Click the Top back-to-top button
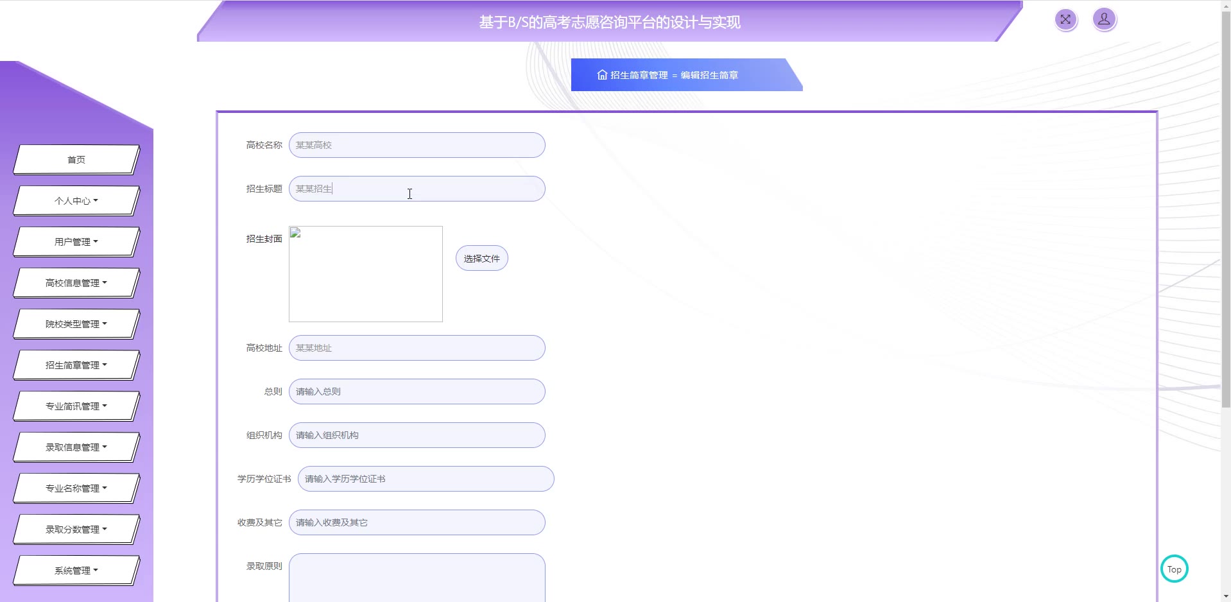The width and height of the screenshot is (1231, 602). tap(1175, 569)
